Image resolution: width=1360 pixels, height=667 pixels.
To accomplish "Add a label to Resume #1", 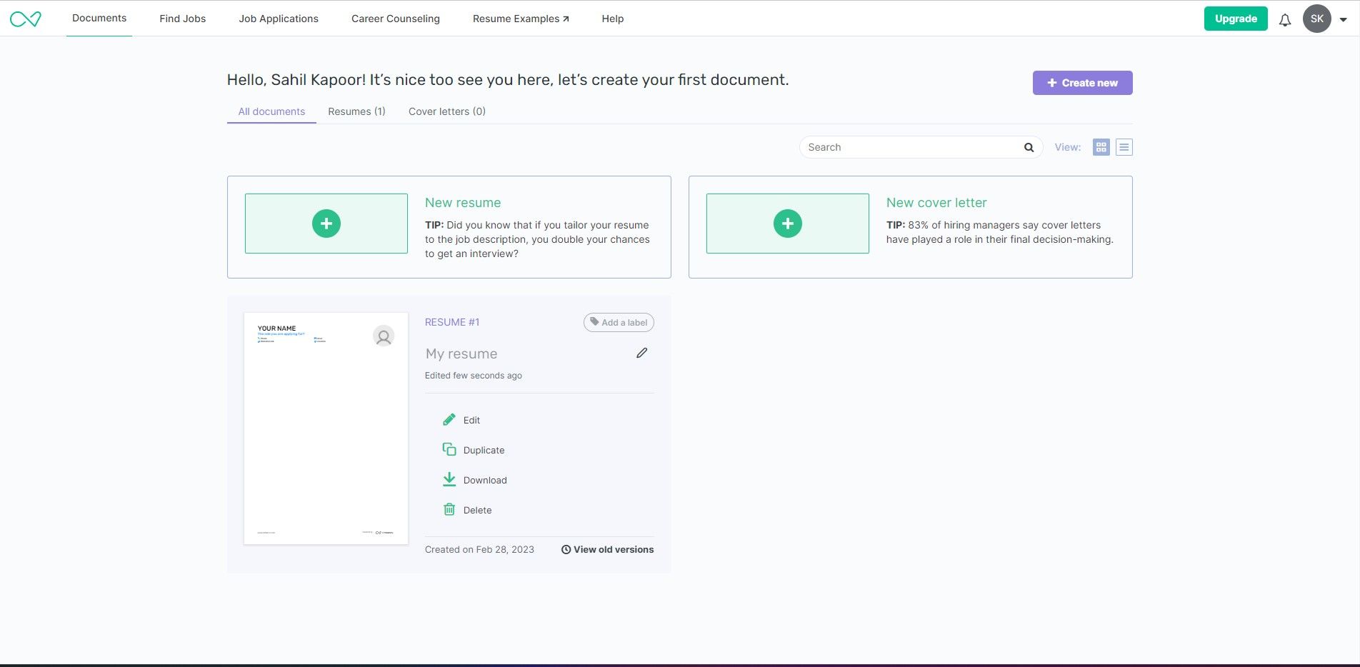I will [x=619, y=323].
